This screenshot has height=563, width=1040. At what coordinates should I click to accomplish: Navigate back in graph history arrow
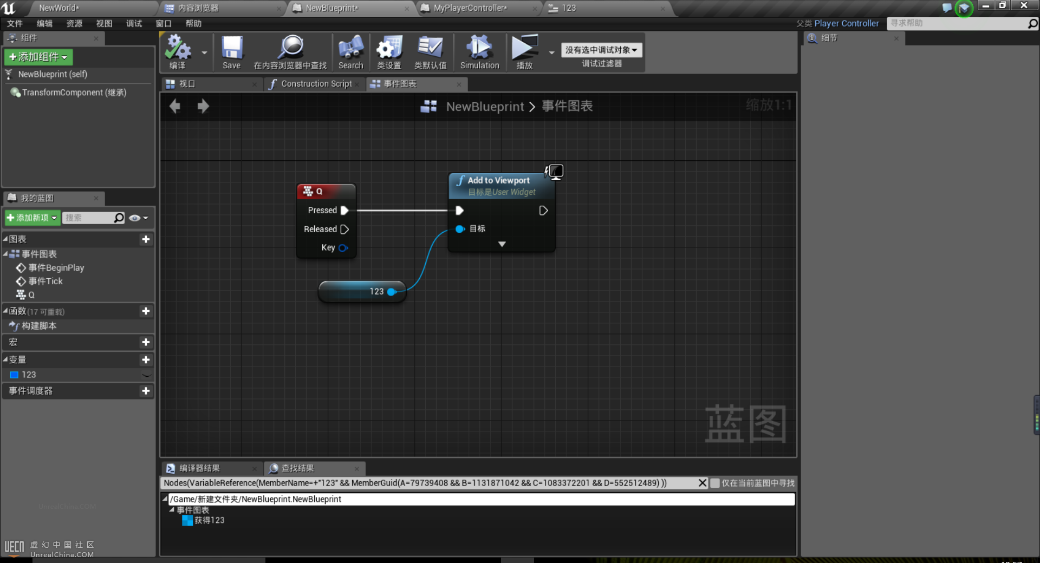click(x=175, y=106)
